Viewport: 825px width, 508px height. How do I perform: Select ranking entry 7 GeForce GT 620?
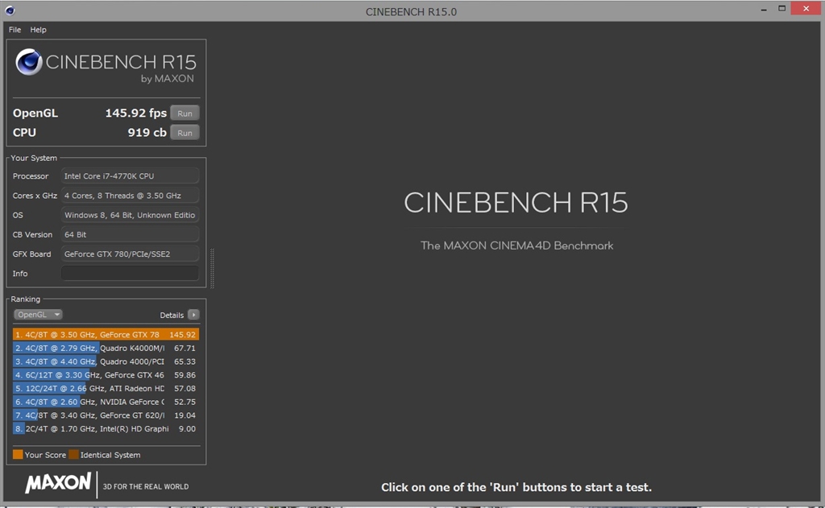tap(106, 415)
